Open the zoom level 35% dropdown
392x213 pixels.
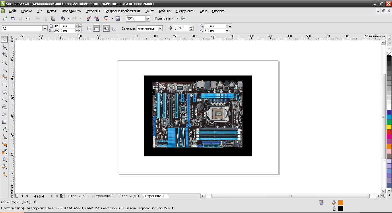click(148, 18)
